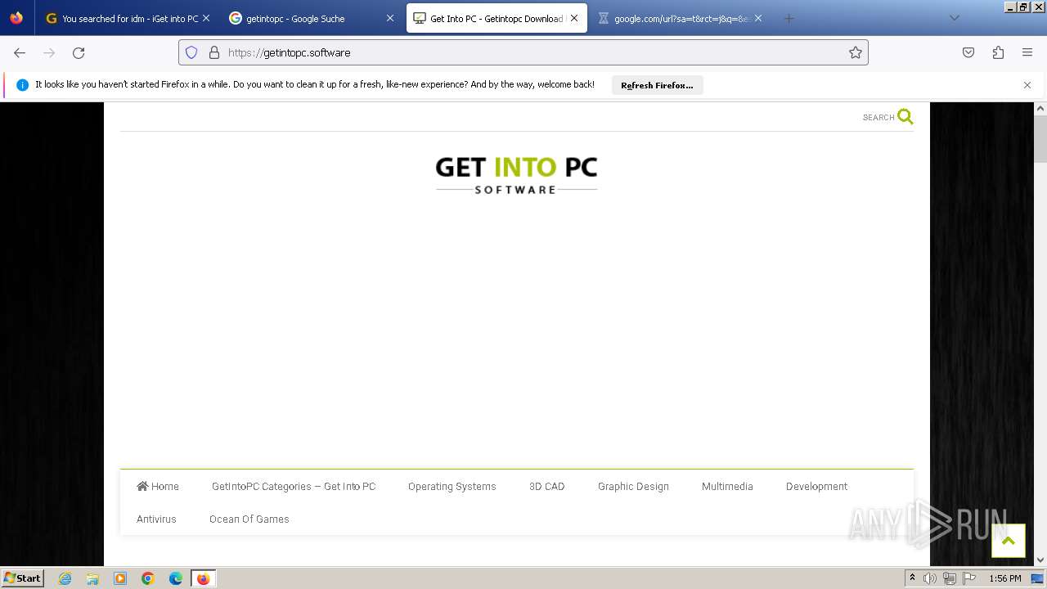This screenshot has width=1047, height=589.
Task: Switch to the google.com/url tab
Action: coord(675,18)
